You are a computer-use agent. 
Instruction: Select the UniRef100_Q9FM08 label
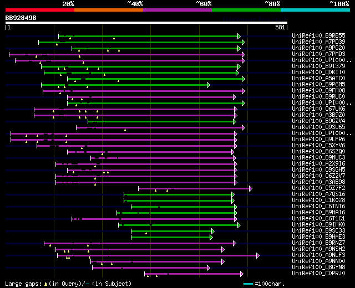click(318, 91)
